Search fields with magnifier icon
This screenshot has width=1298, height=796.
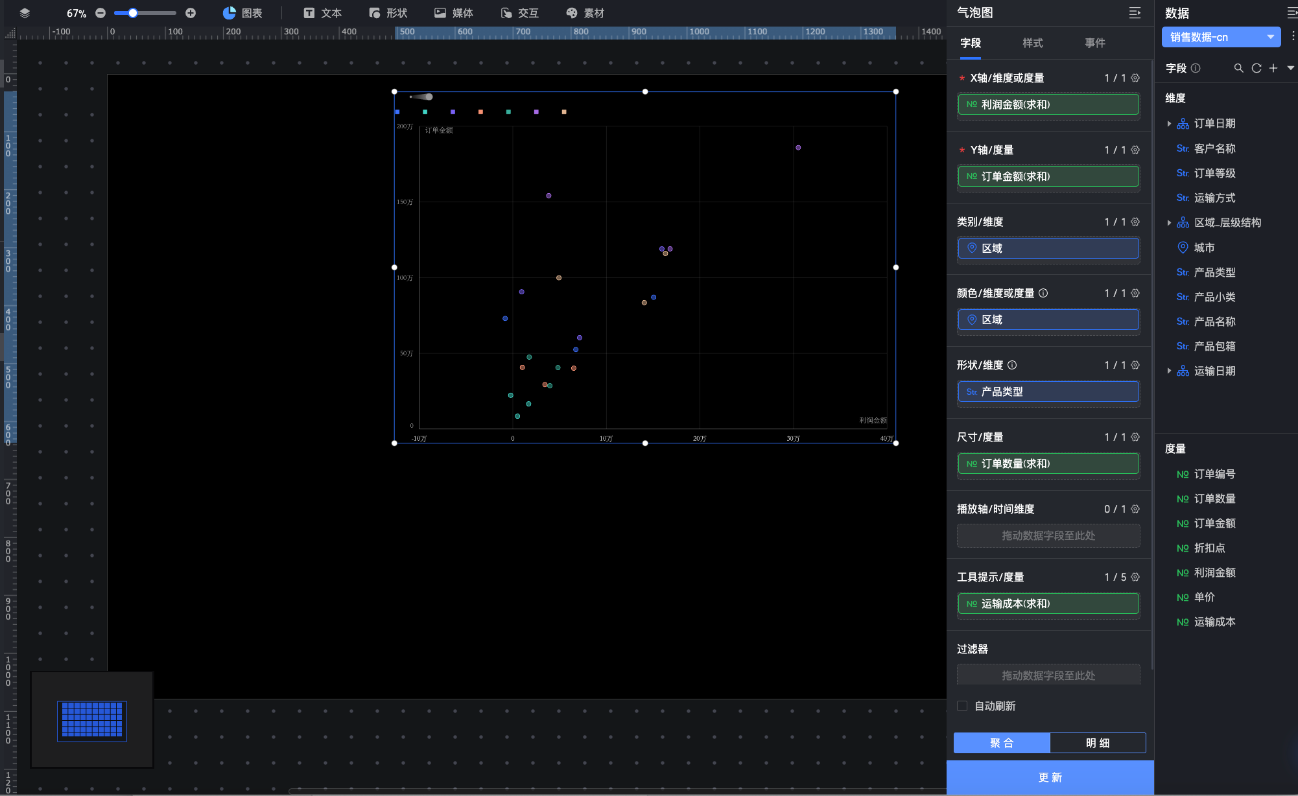pyautogui.click(x=1238, y=68)
